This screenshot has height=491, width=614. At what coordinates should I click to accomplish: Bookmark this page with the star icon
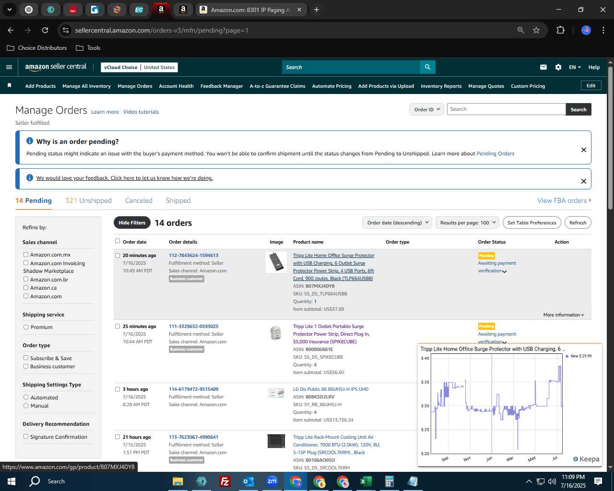[x=536, y=30]
